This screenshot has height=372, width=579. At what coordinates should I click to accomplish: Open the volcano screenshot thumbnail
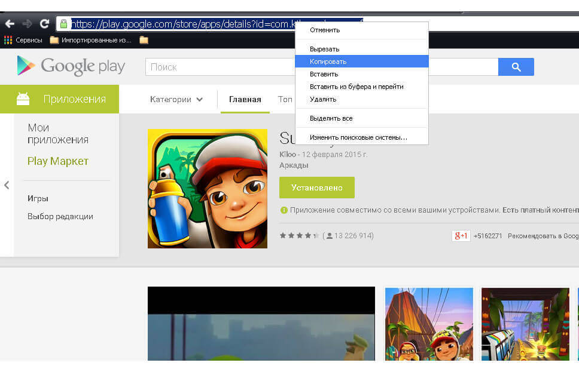tap(429, 324)
